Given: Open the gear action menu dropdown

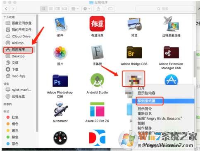Looking at the screenshot, I should (87, 9).
